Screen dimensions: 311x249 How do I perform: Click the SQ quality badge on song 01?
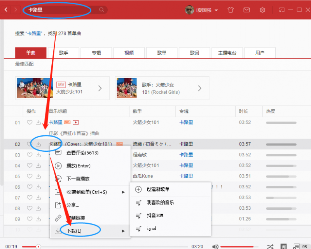click(x=67, y=122)
